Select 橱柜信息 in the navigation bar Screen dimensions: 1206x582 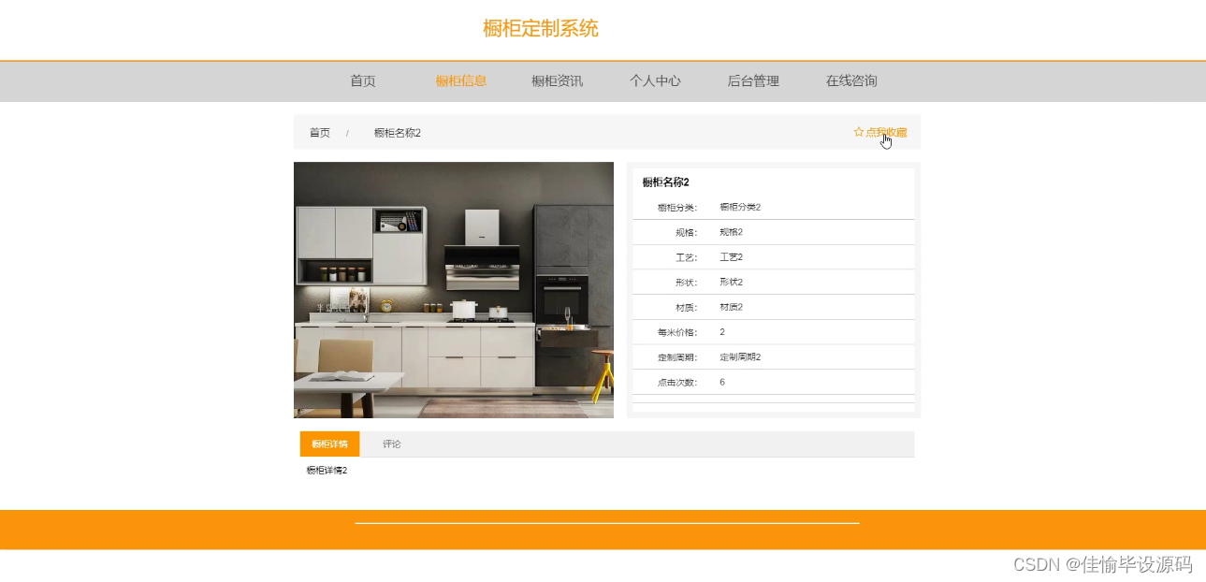click(x=459, y=81)
